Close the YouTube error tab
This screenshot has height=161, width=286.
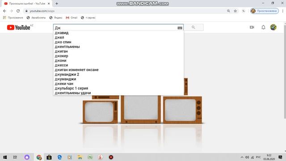point(49,4)
